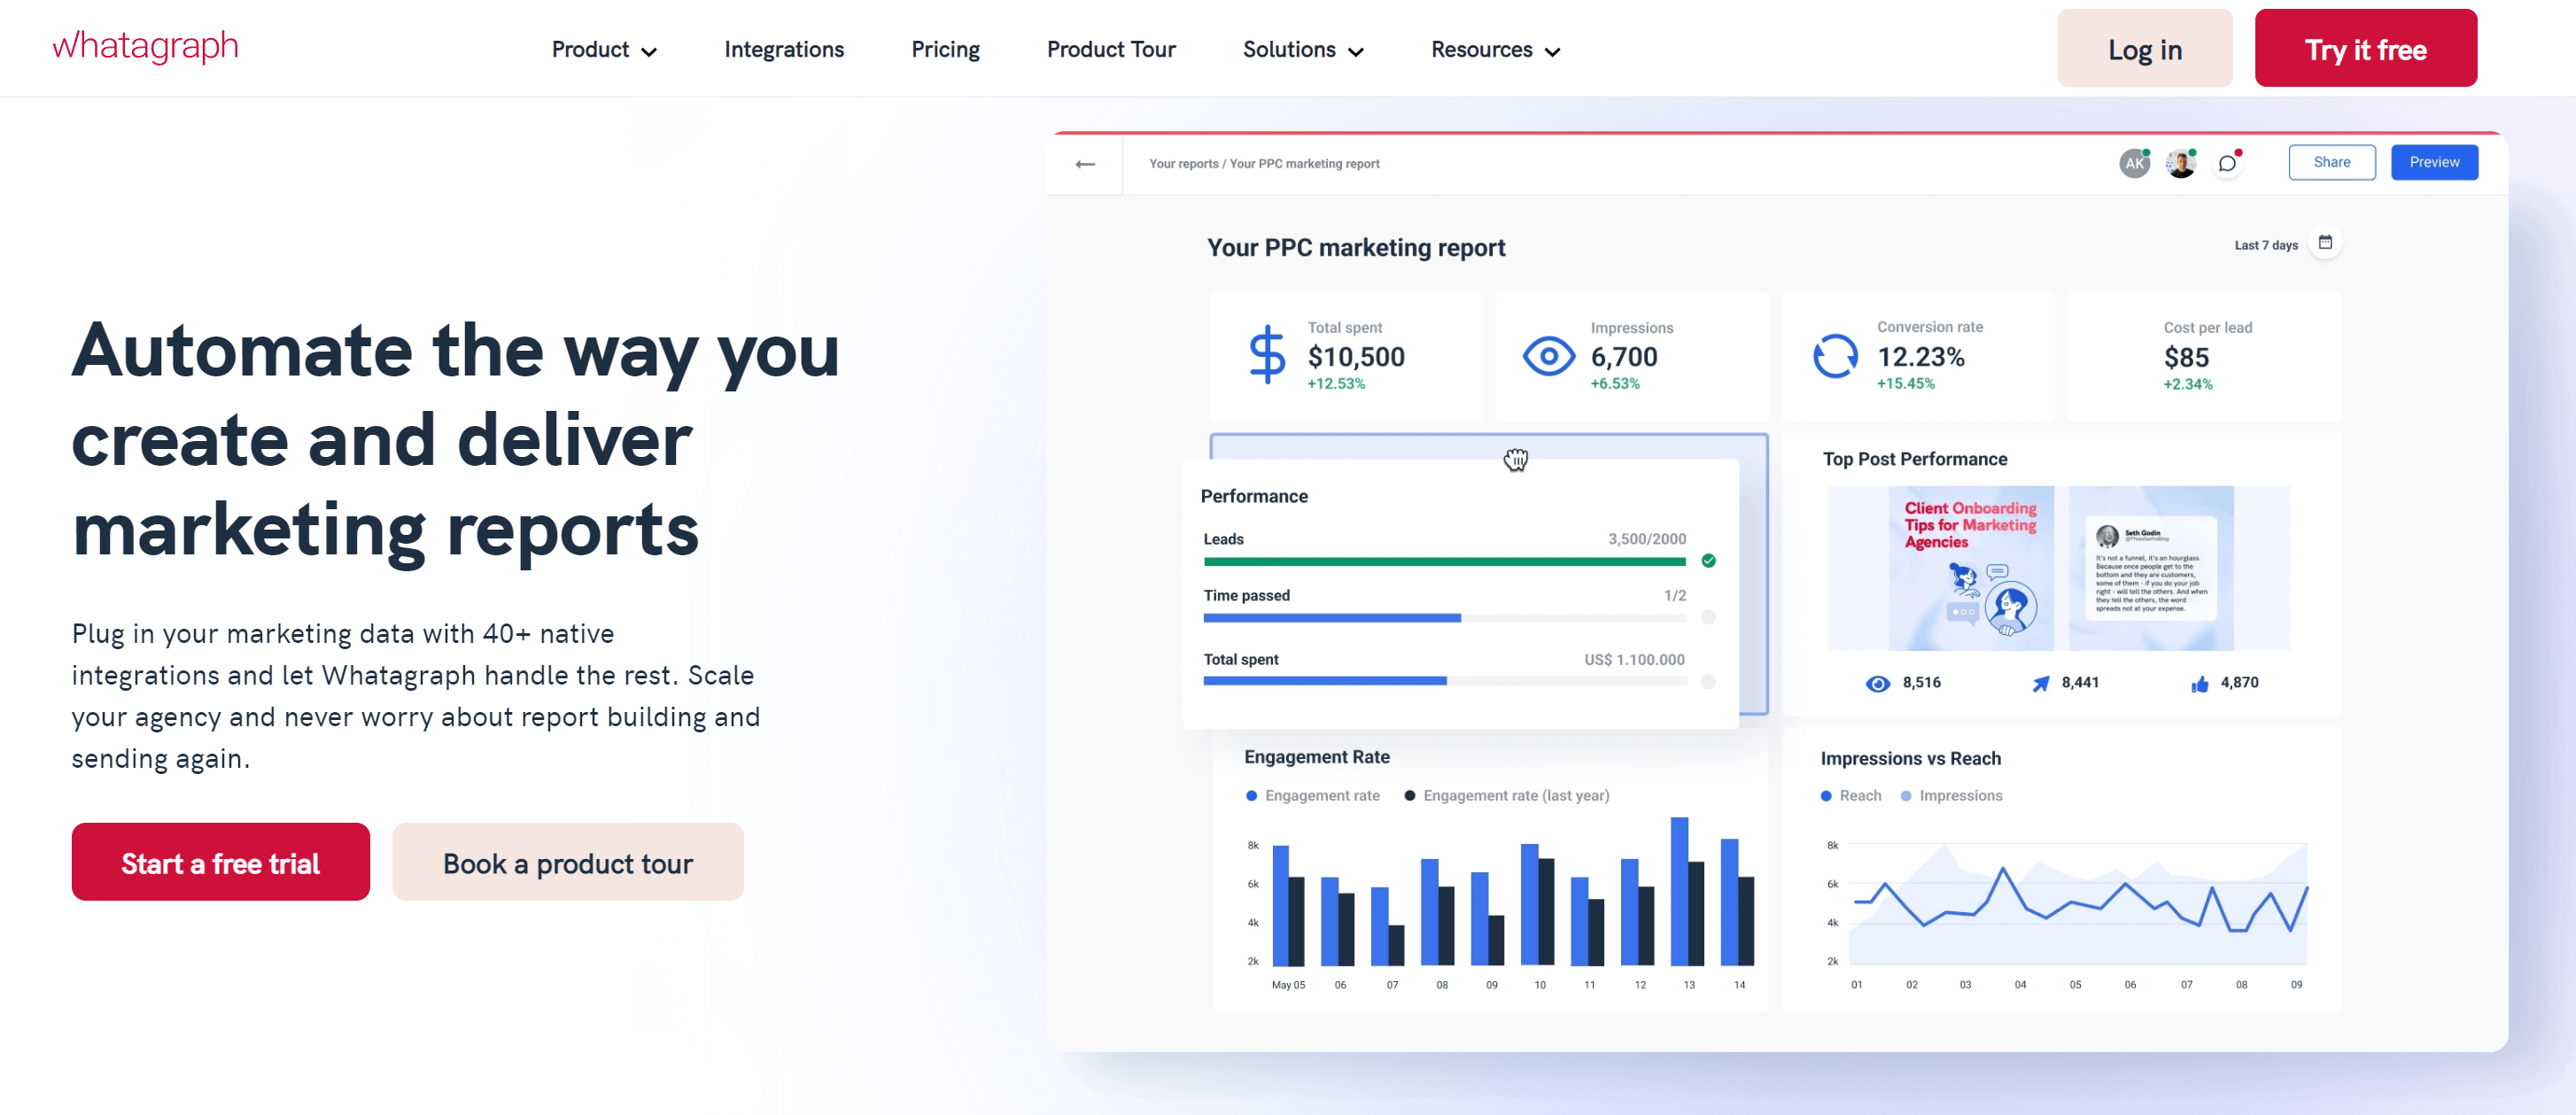2576x1115 pixels.
Task: Open the Pricing menu item
Action: (944, 48)
